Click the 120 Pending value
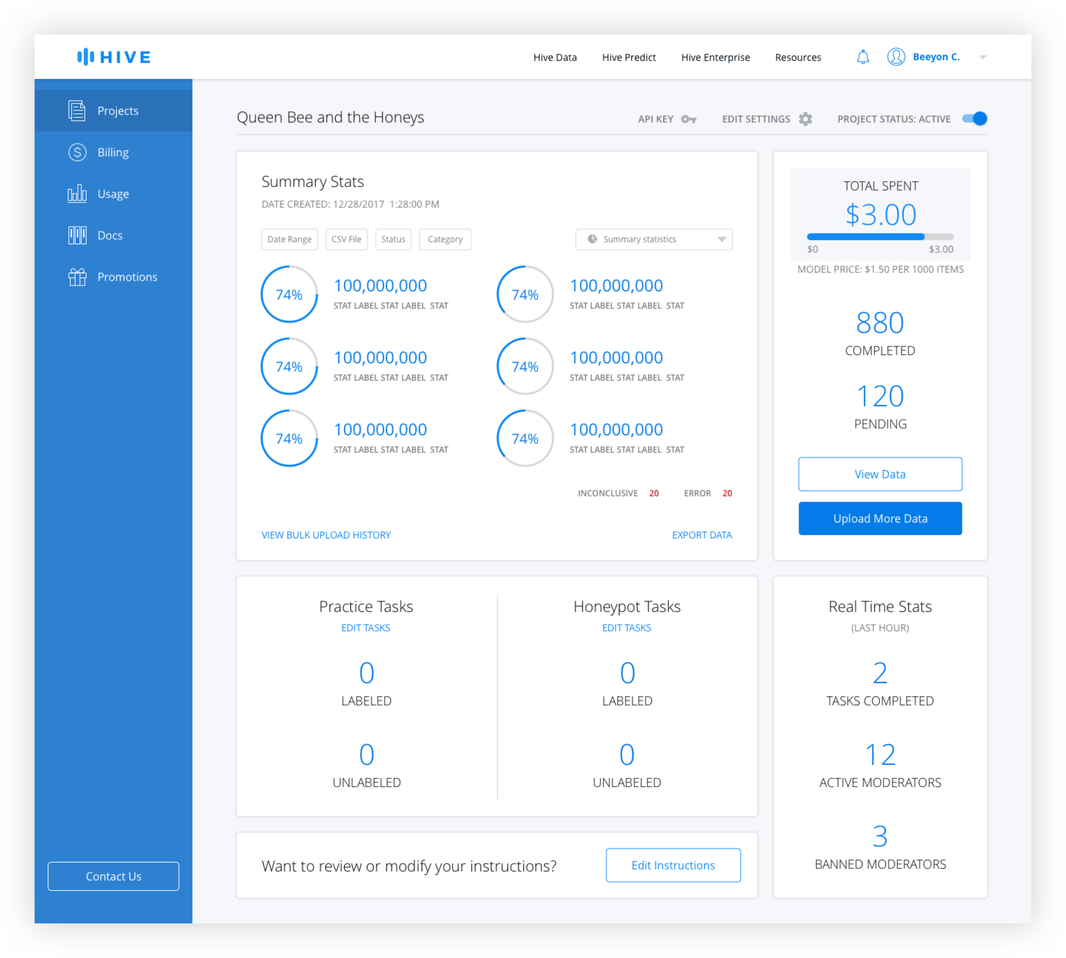Viewport: 1066px width, 958px height. pos(880,397)
